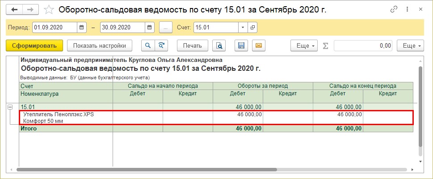This screenshot has width=433, height=179.
Task: Click the Счет field with 15.01
Action: coord(216,28)
